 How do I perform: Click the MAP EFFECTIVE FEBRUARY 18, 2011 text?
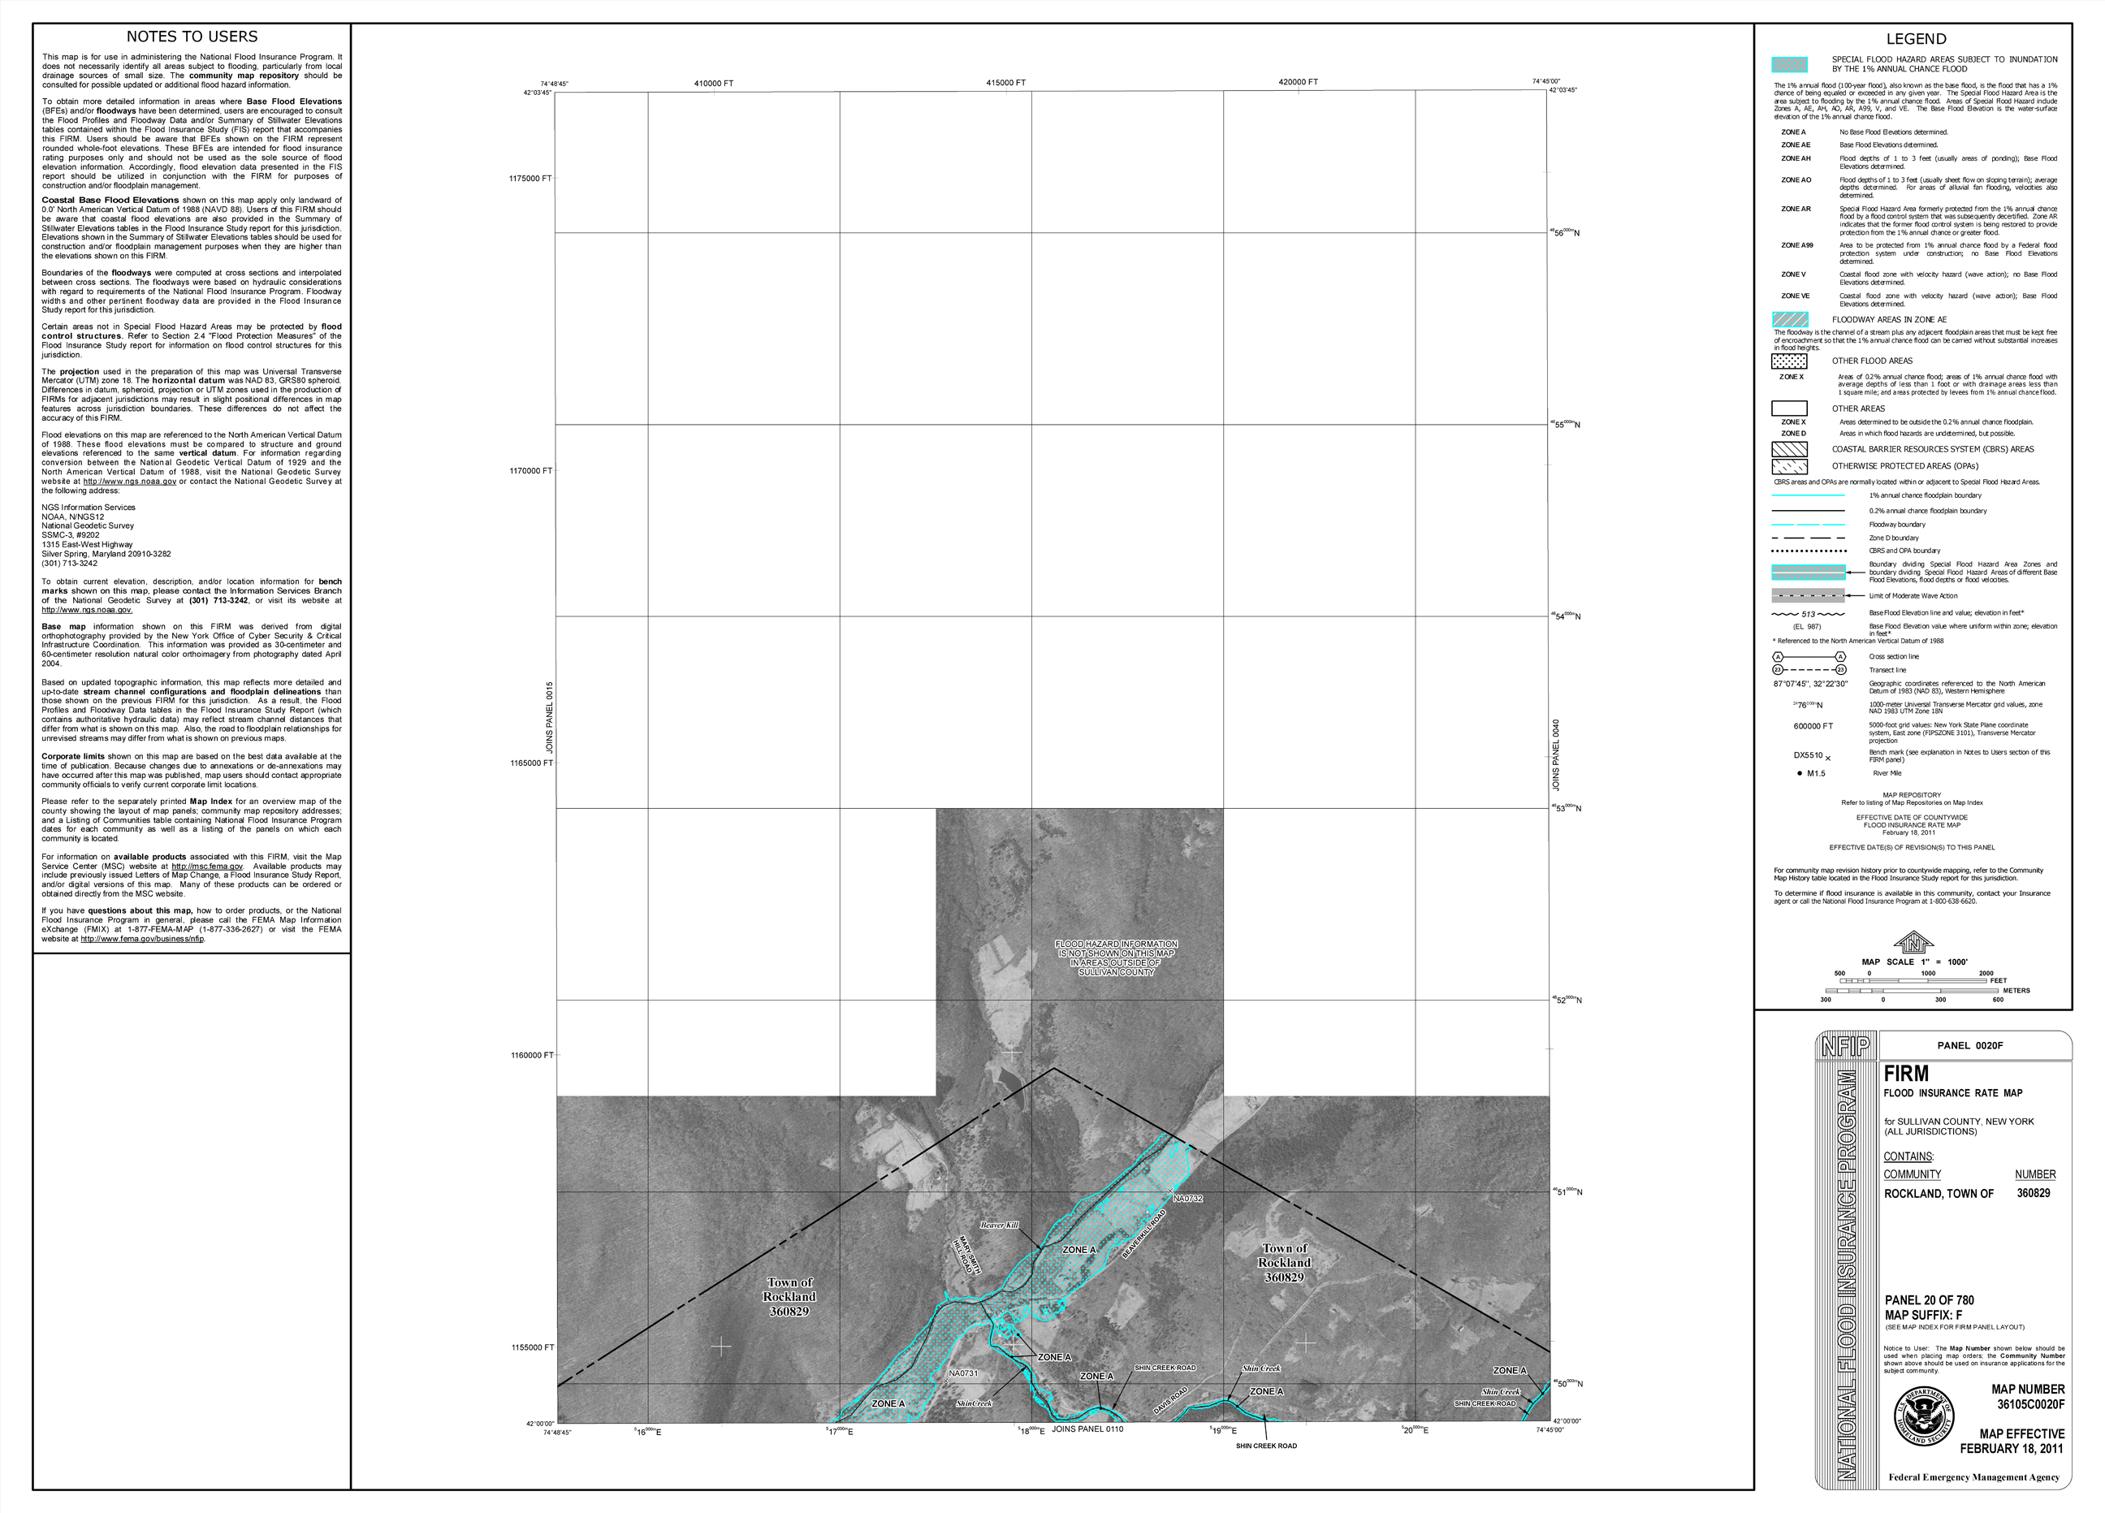coord(2012,1442)
